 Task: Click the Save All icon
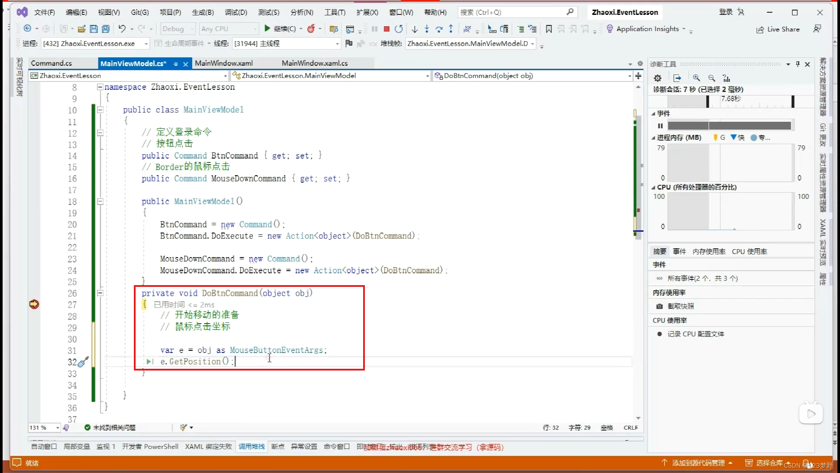[105, 29]
